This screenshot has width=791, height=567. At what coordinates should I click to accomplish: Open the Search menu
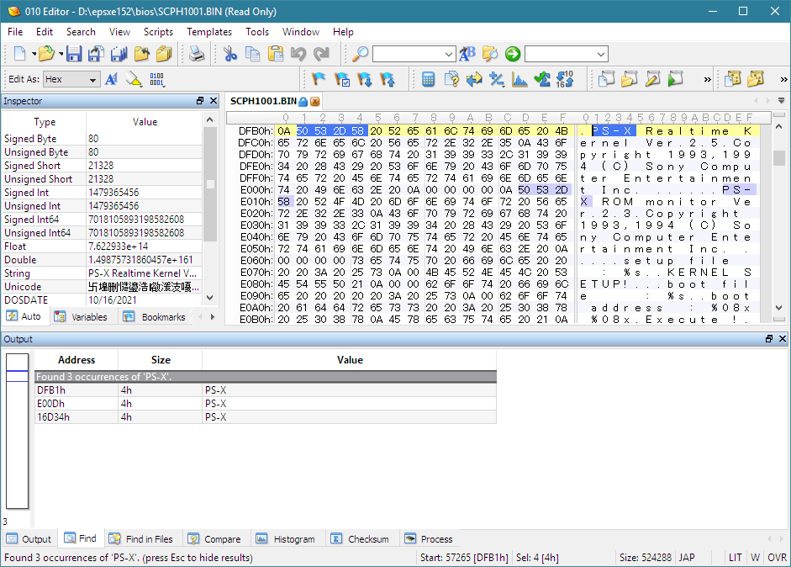tap(81, 31)
